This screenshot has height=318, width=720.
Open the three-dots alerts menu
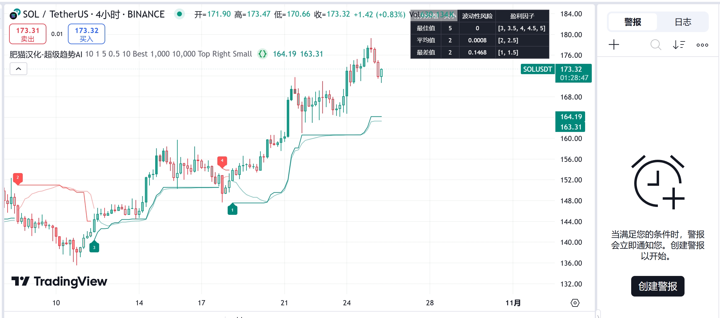(x=702, y=45)
